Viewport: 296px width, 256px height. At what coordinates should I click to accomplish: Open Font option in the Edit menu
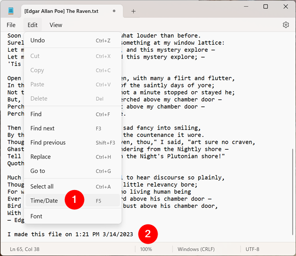[73, 216]
